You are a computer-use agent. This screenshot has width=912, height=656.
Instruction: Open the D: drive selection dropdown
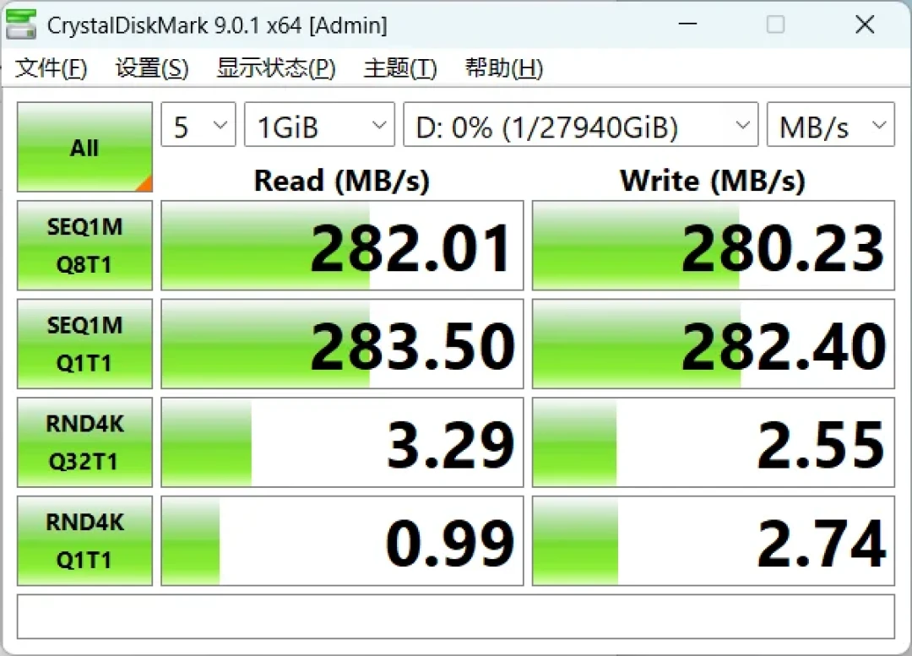(x=580, y=124)
